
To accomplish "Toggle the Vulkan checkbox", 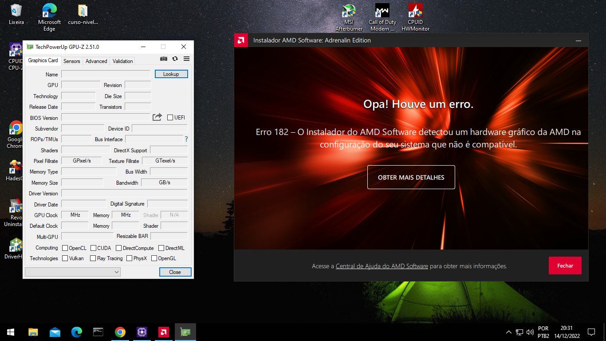I will tap(65, 258).
